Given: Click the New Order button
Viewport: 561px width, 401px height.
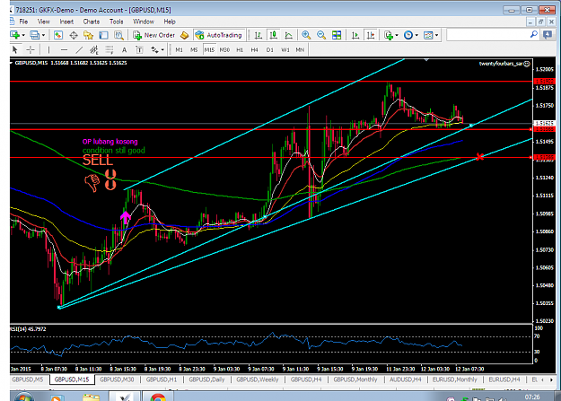Looking at the screenshot, I should coord(153,35).
